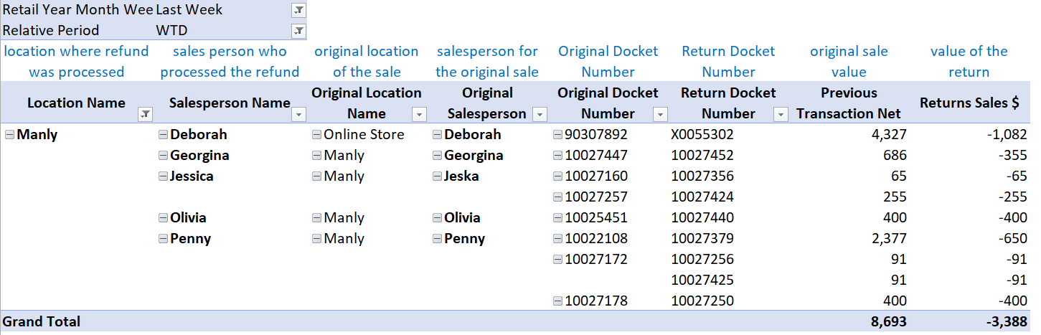Viewport: 1041px width, 335px height.
Task: Collapse the Jessica salesperson row
Action: coord(163,176)
